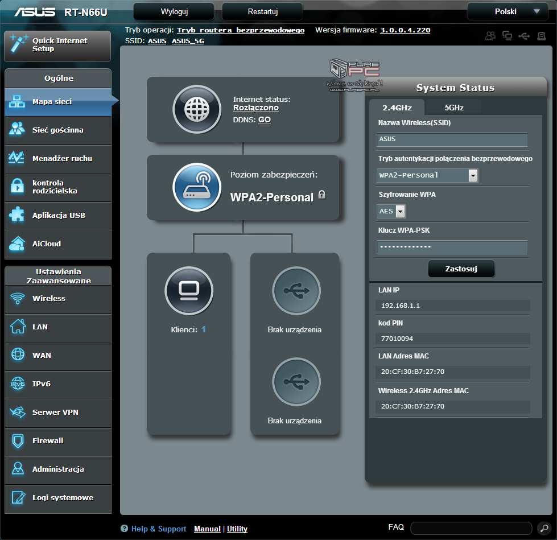557x540 pixels.
Task: Click Tryb routera bezprzewodowego link
Action: point(241,30)
